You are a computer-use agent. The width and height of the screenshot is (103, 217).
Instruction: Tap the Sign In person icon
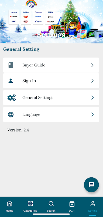click(11, 81)
